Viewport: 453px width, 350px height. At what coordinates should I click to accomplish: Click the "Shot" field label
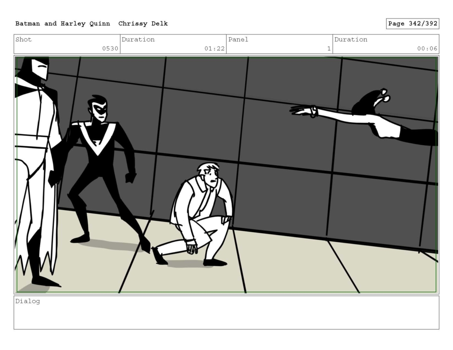(23, 39)
